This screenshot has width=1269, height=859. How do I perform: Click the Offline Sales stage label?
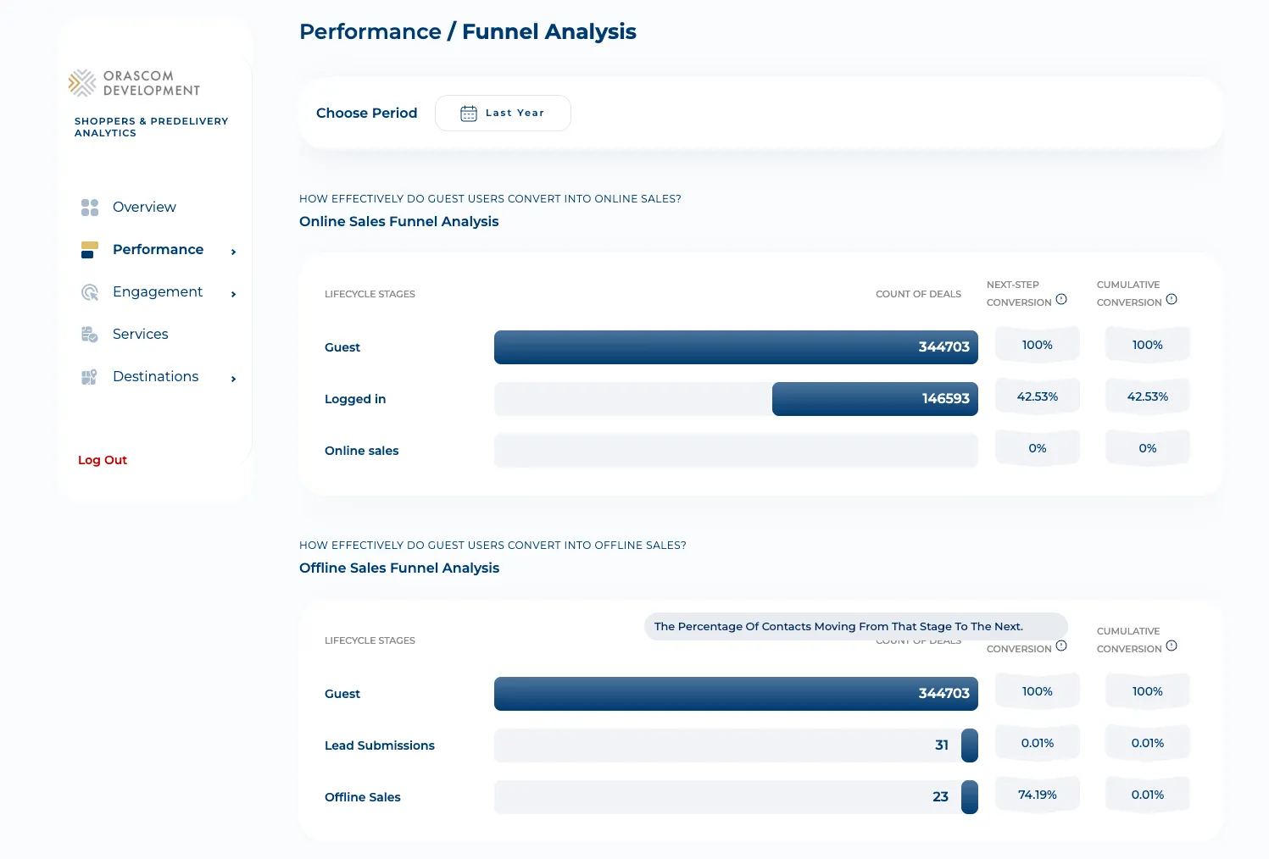(x=363, y=797)
